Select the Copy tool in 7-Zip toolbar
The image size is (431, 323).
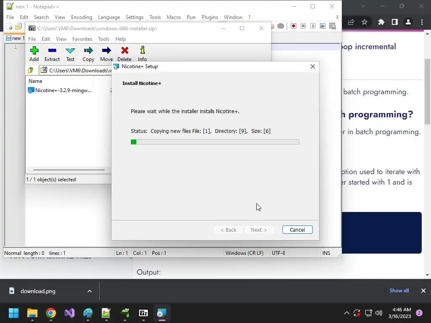click(x=88, y=54)
